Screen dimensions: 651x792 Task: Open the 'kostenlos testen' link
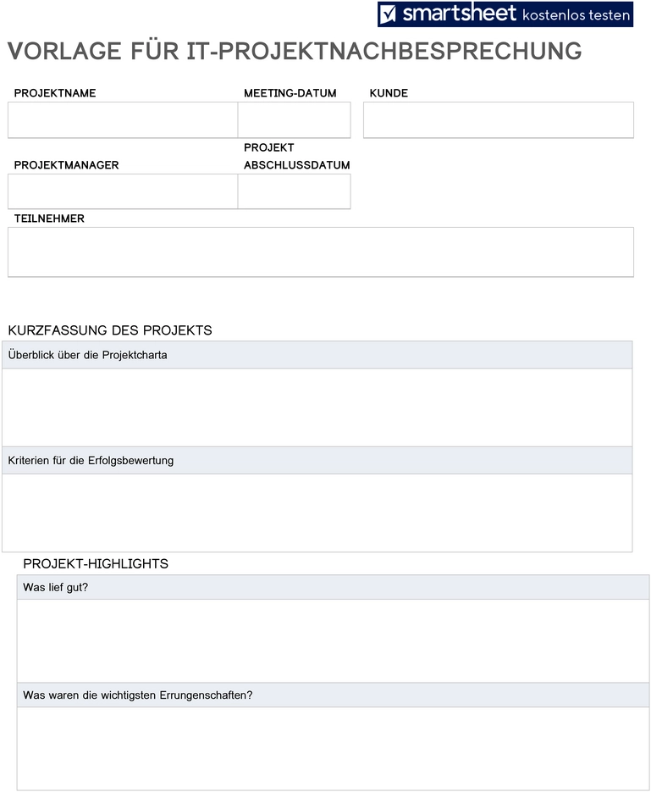pos(577,15)
